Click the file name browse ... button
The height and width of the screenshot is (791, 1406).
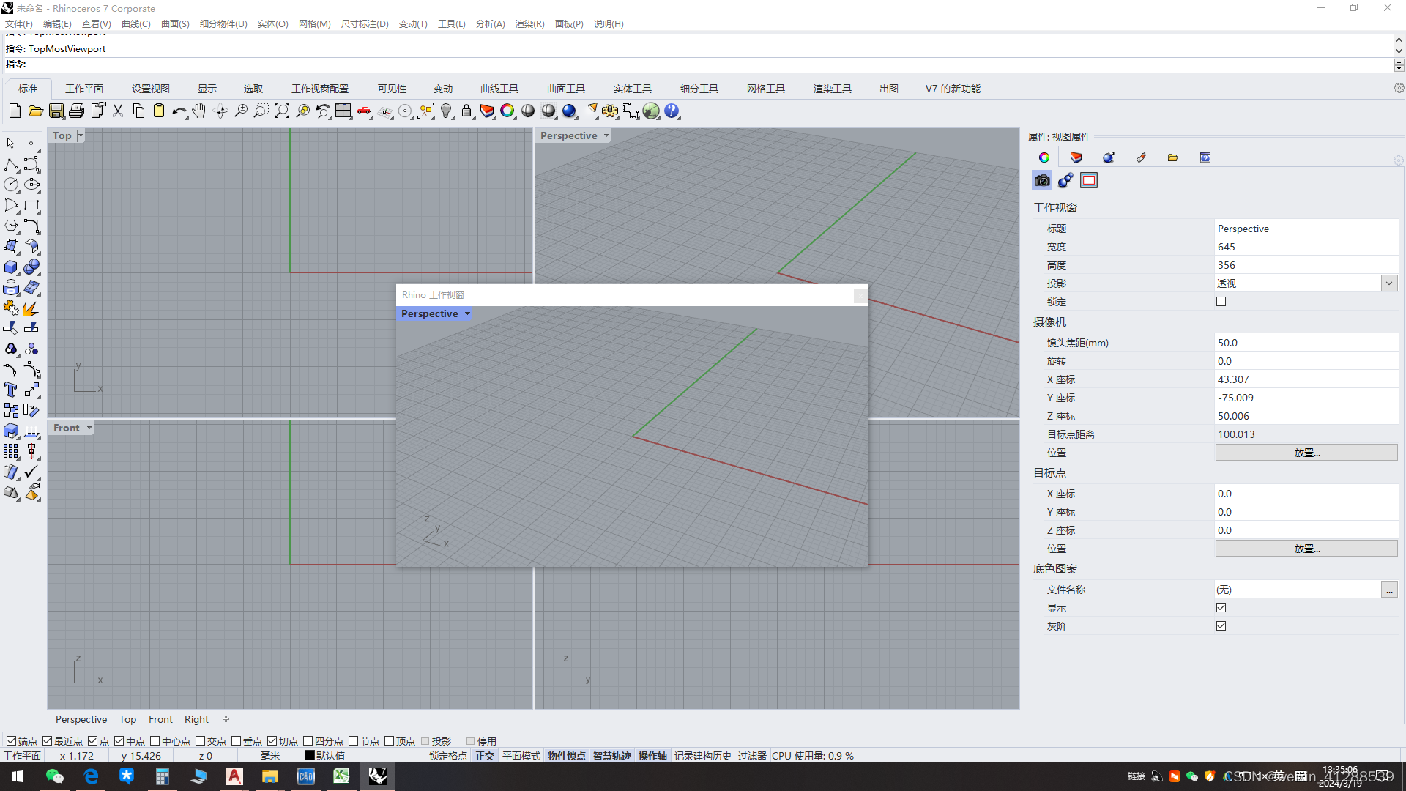[1388, 590]
